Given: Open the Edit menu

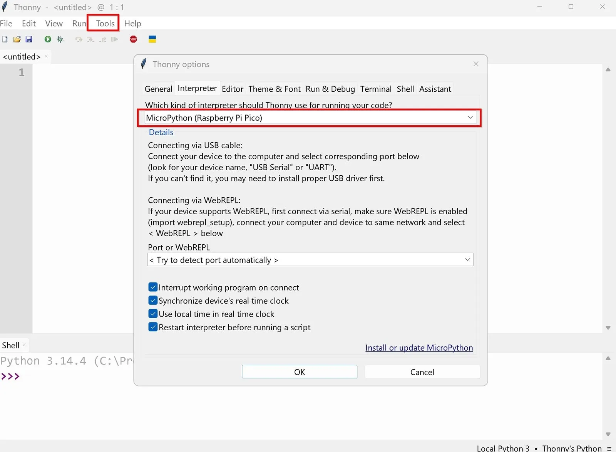Looking at the screenshot, I should click(29, 24).
